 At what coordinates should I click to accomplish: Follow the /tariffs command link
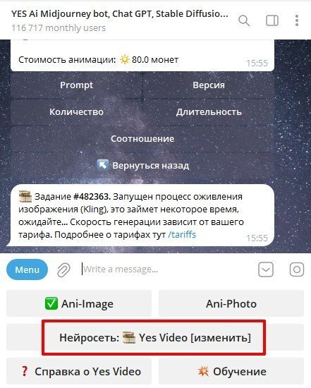click(x=182, y=235)
